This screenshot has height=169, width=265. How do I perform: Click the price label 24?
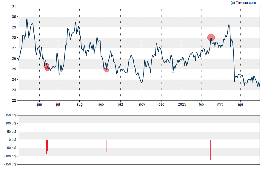(x=14, y=80)
